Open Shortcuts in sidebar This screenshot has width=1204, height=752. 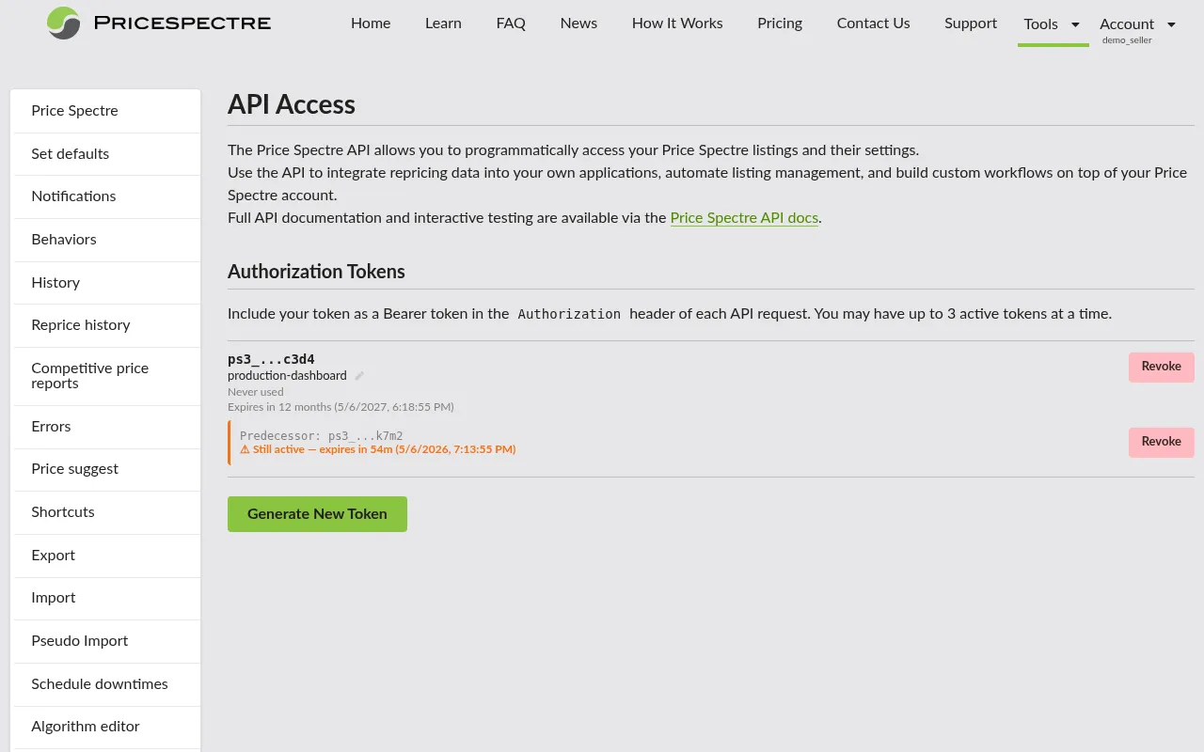107,512
